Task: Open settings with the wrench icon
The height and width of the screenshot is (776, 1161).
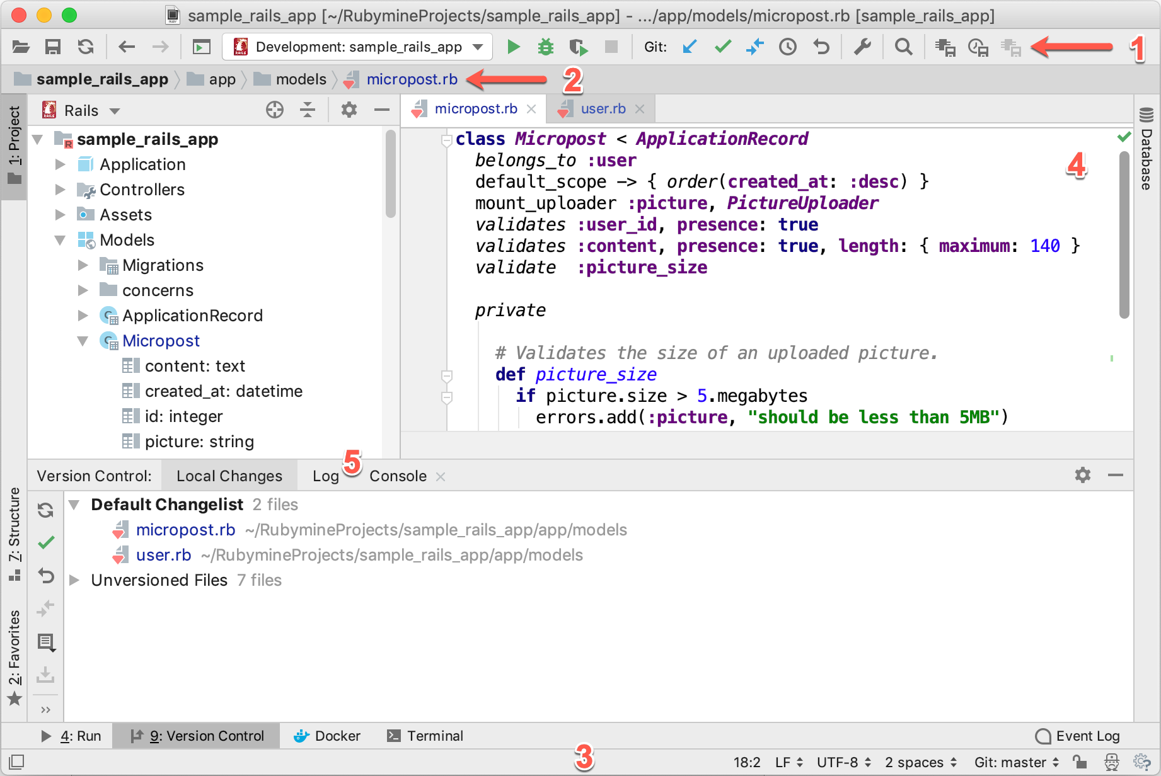Action: (862, 47)
